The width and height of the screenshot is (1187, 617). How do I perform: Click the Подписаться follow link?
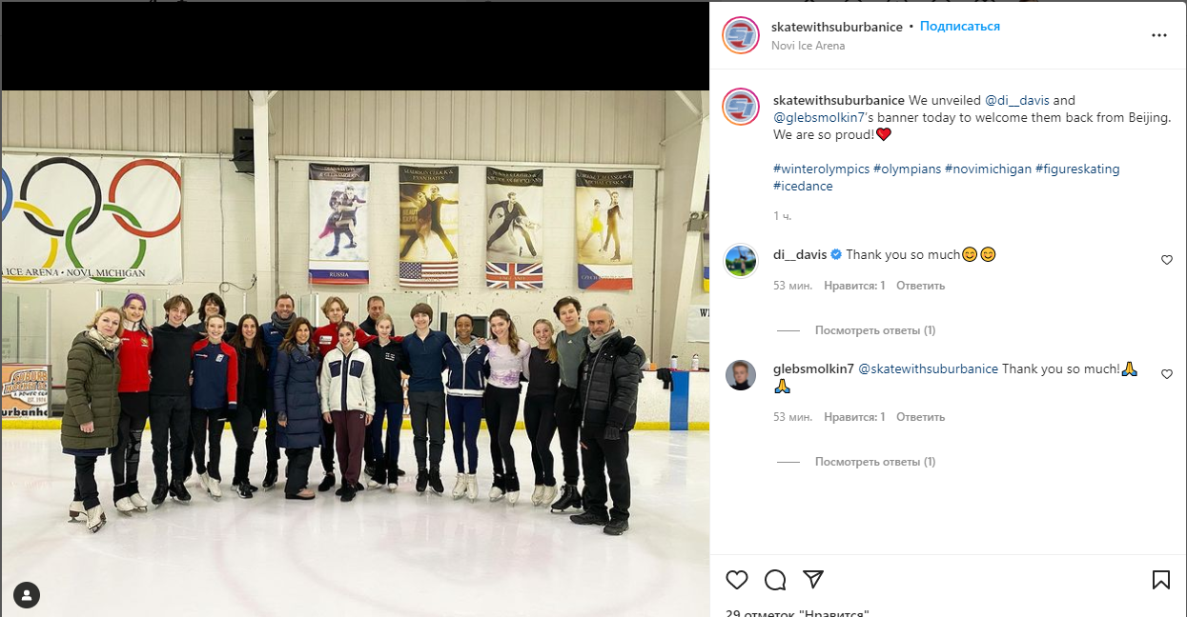pos(960,27)
